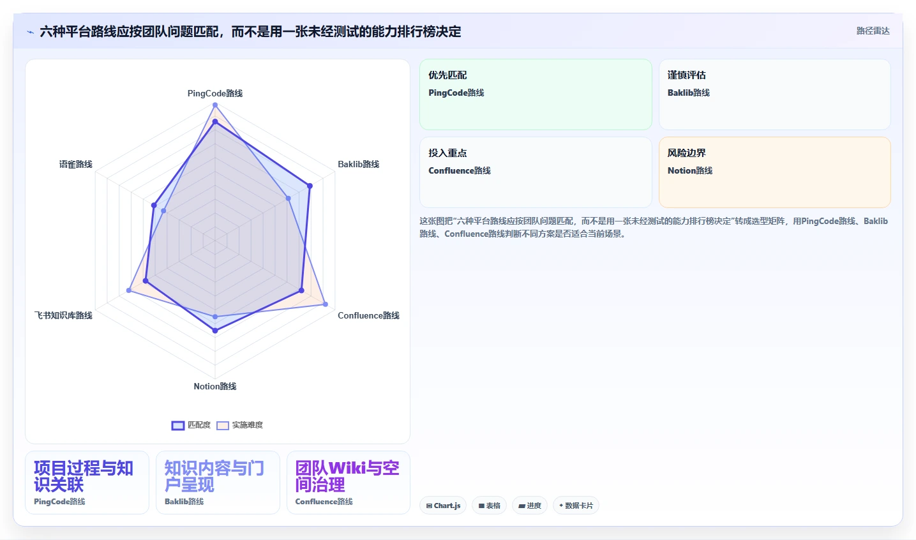Screen dimensions: 916x540
Task: Click the 实施难度 data point on Confluence axis
Action: click(326, 304)
